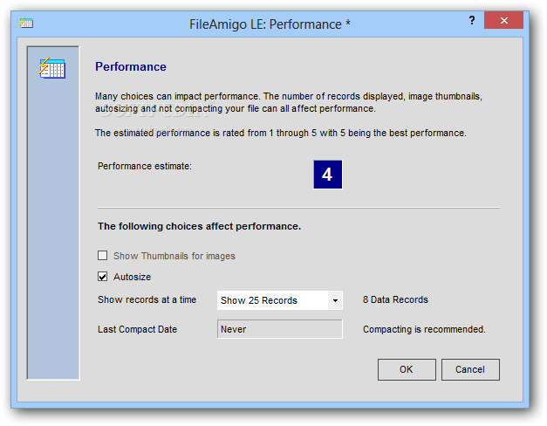Click the Show Thumbnails for images label
The width and height of the screenshot is (547, 426).
pos(174,256)
